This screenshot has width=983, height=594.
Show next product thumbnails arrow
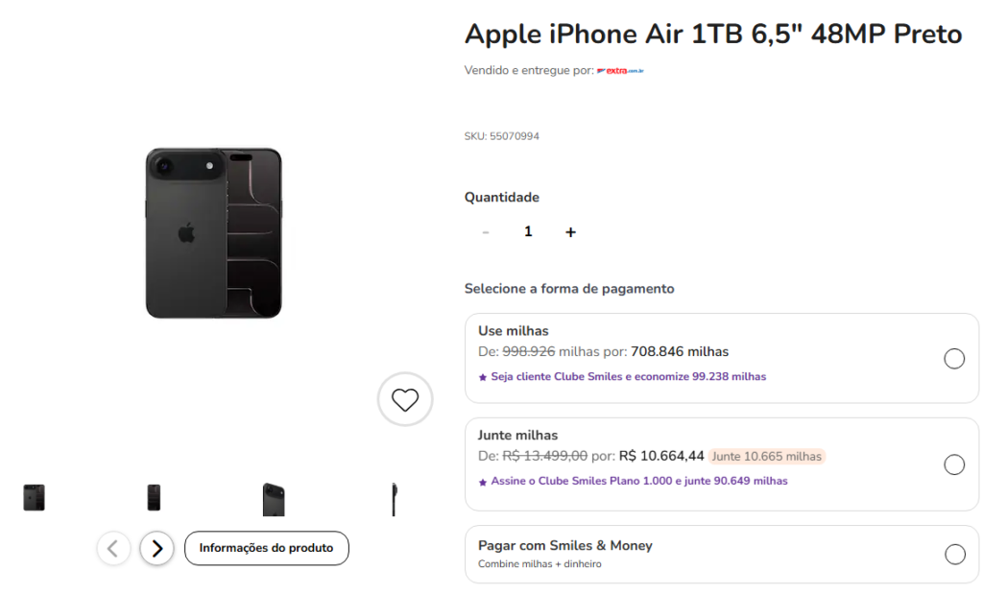coord(157,548)
